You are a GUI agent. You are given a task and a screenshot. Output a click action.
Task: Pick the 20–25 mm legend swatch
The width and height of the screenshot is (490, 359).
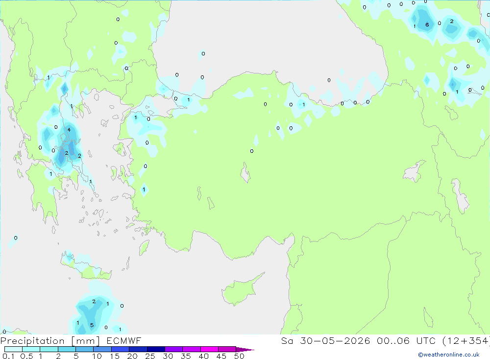[138, 349]
